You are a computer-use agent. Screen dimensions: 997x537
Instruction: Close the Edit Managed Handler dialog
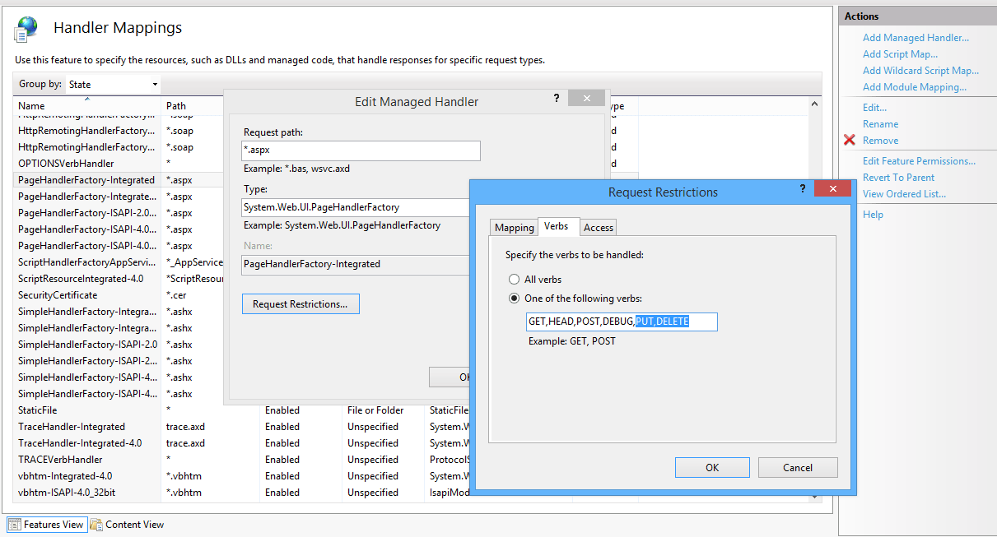click(587, 99)
